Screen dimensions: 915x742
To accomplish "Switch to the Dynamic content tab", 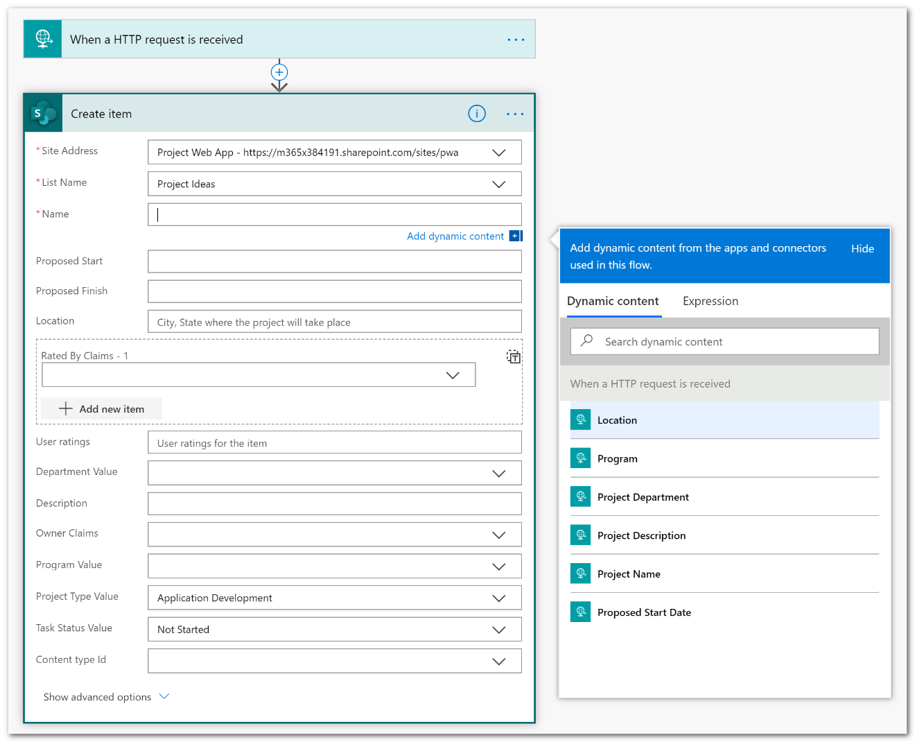I will pos(613,301).
